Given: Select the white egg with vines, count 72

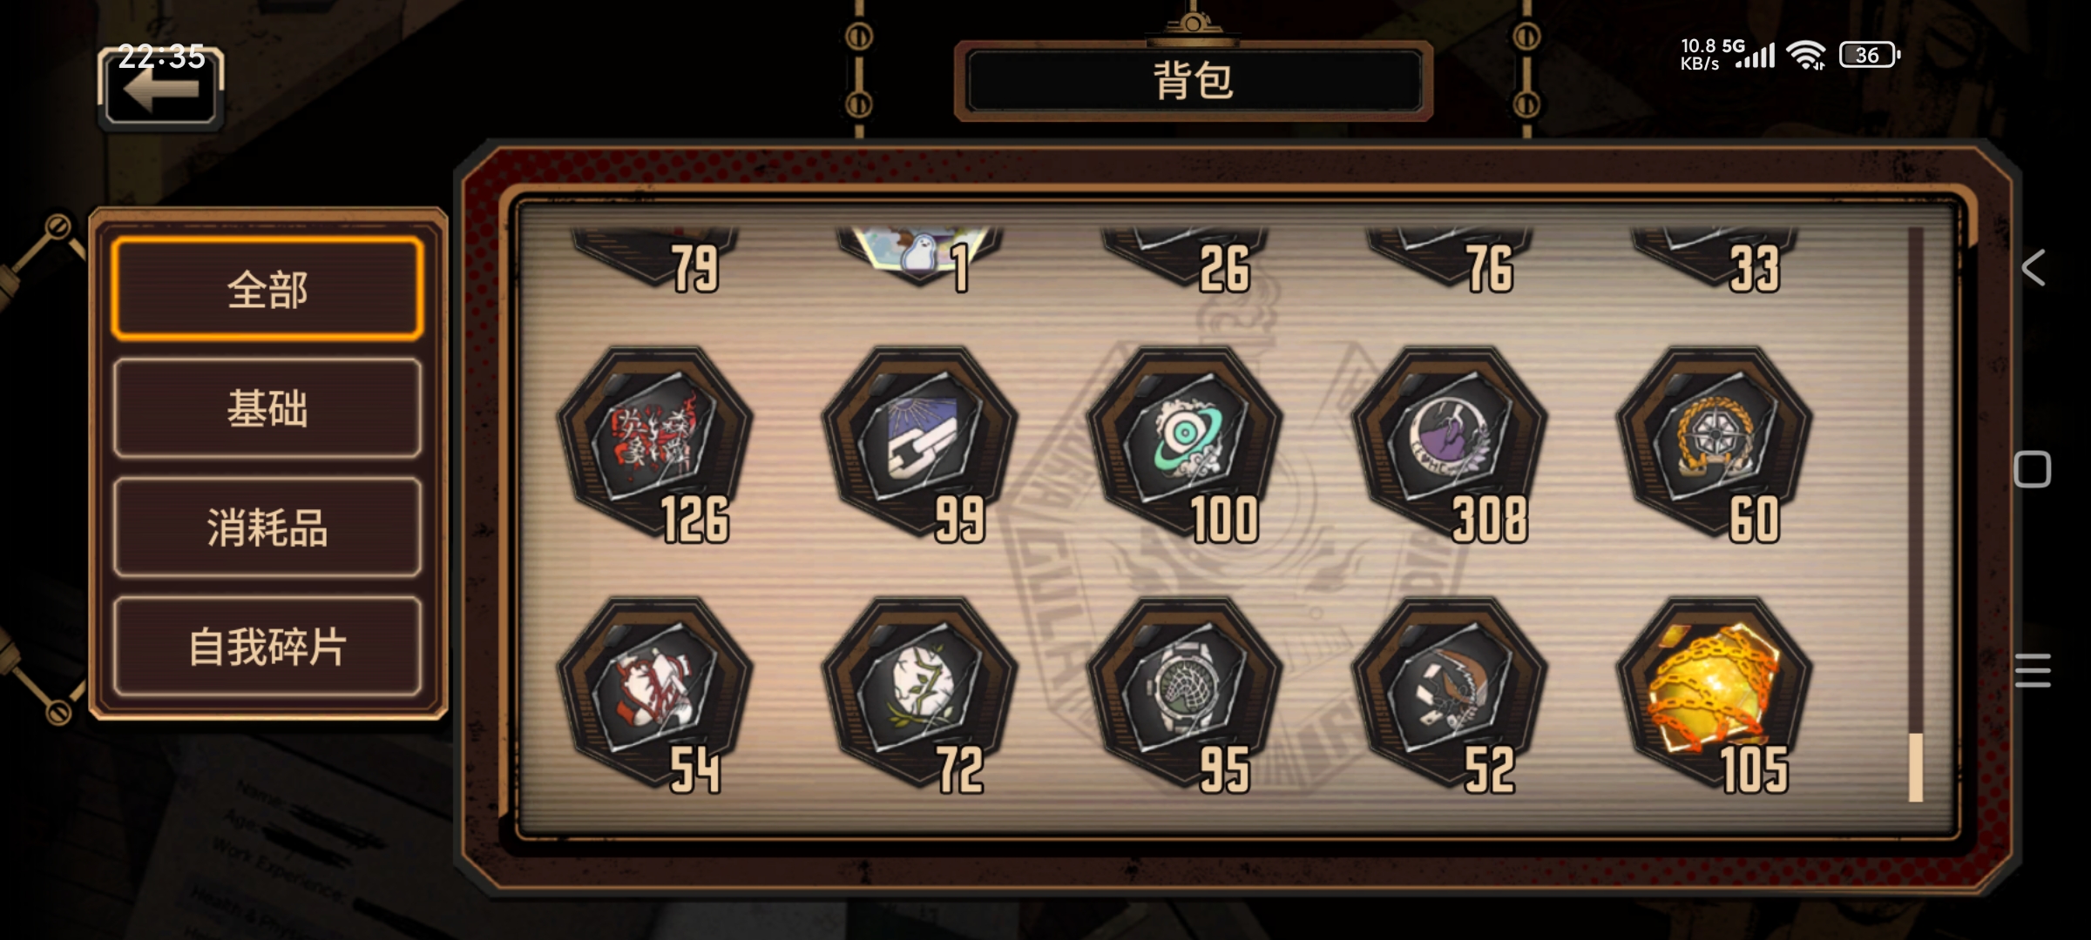Looking at the screenshot, I should (x=920, y=693).
